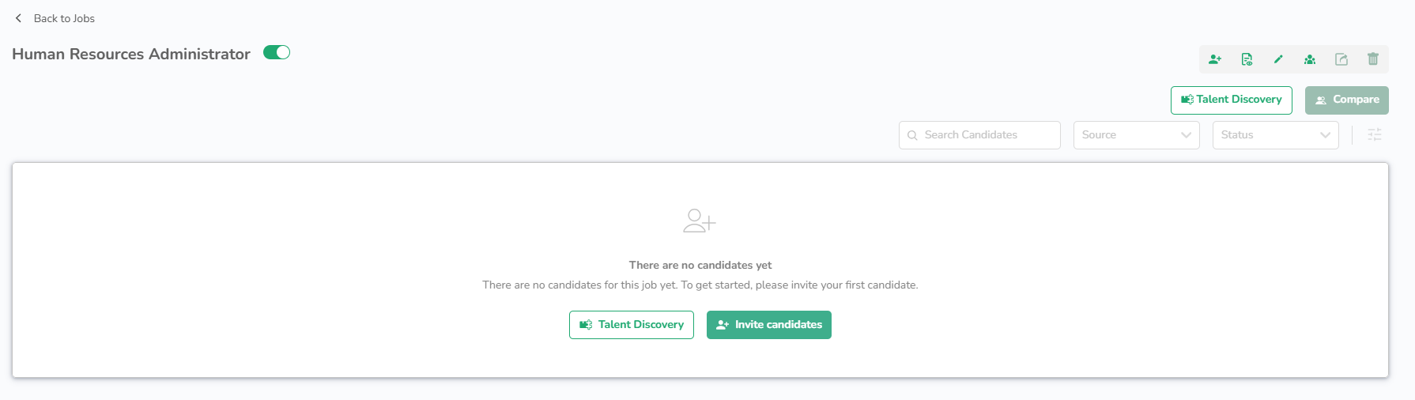This screenshot has width=1415, height=400.
Task: Click the pencil edit job icon
Action: coord(1278,59)
